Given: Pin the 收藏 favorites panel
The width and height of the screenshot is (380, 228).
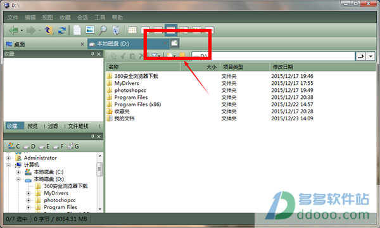Looking at the screenshot, I should [92, 54].
